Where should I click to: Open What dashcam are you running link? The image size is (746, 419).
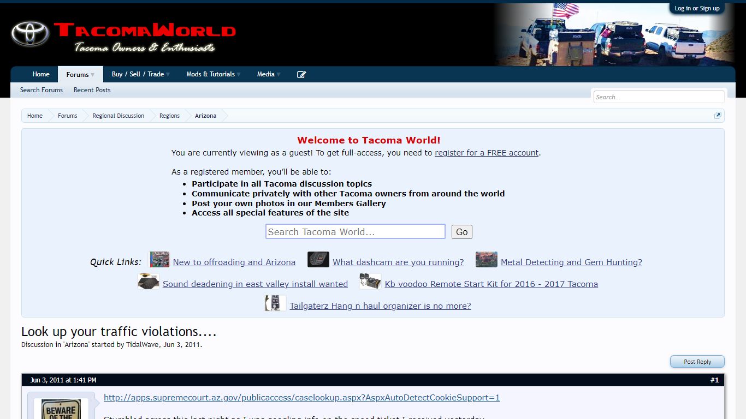click(398, 262)
